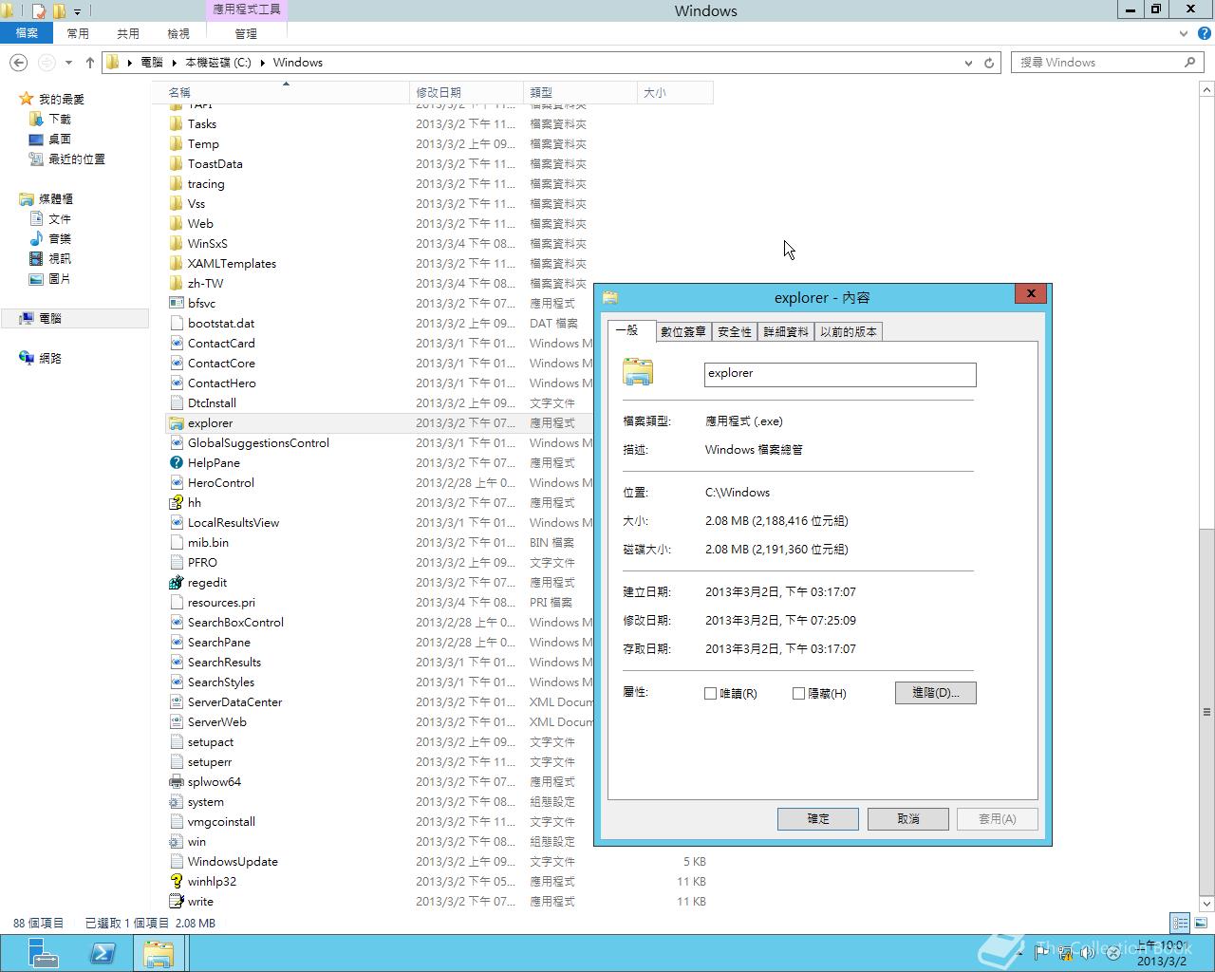
Task: Sort by the 類型 column header
Action: pos(580,92)
